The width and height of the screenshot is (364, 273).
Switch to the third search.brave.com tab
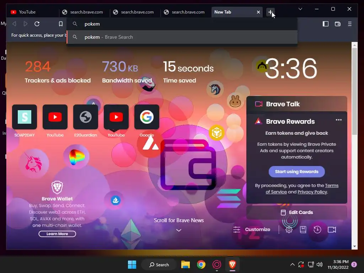pyautogui.click(x=186, y=12)
